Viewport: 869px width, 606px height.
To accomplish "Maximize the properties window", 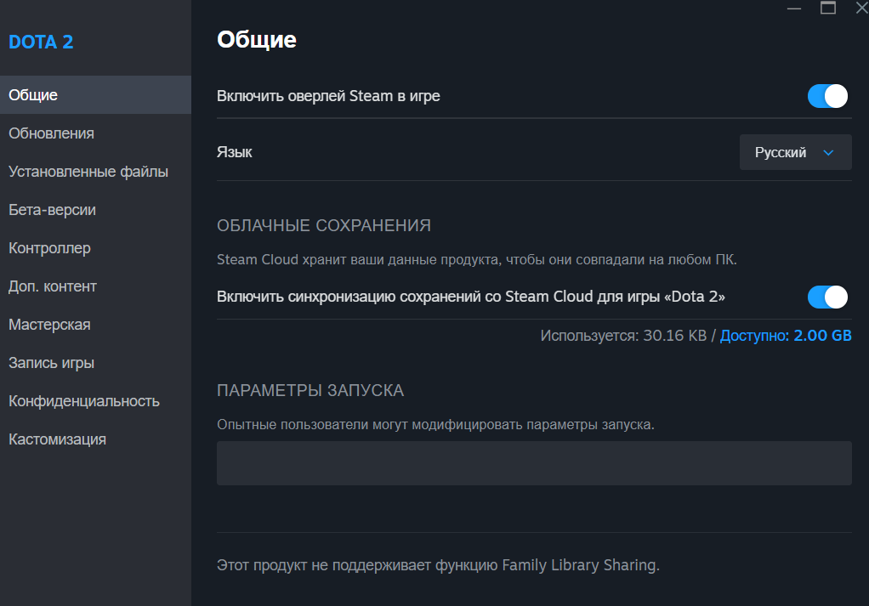I will 827,8.
